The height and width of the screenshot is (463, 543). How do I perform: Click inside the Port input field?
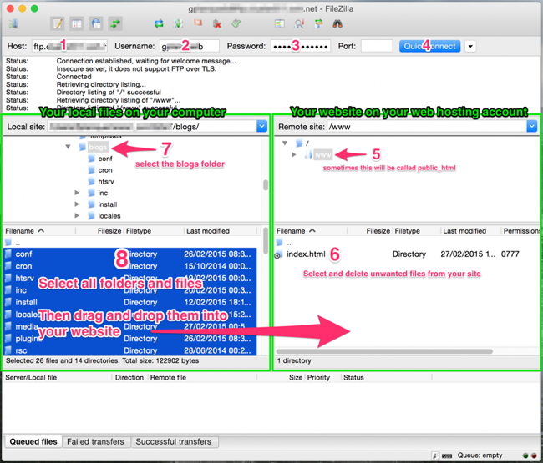point(376,46)
